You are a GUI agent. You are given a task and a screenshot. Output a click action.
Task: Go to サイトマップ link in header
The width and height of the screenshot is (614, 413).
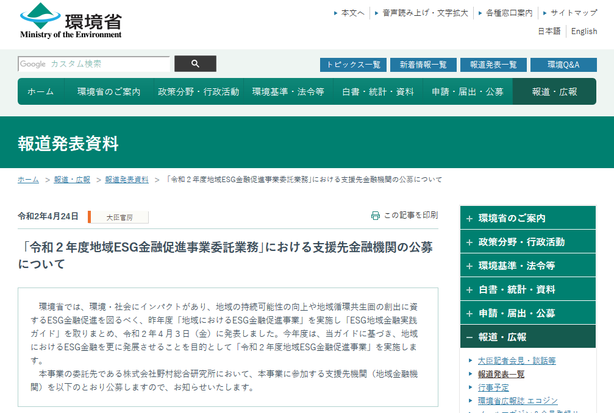(573, 13)
